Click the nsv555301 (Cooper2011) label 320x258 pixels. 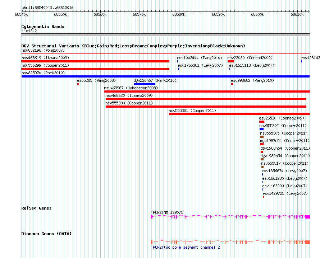[192, 111]
